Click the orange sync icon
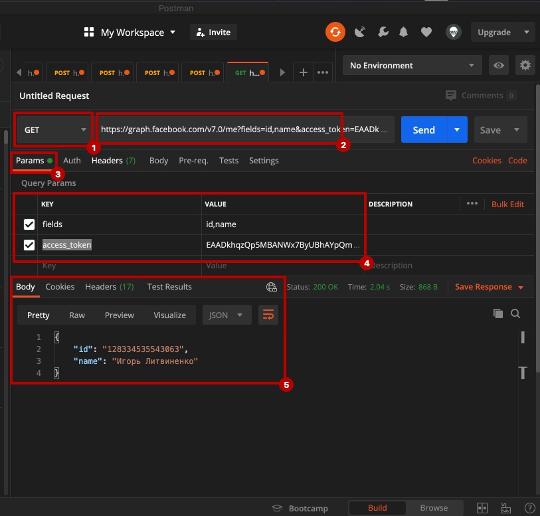The image size is (540, 516). (335, 32)
